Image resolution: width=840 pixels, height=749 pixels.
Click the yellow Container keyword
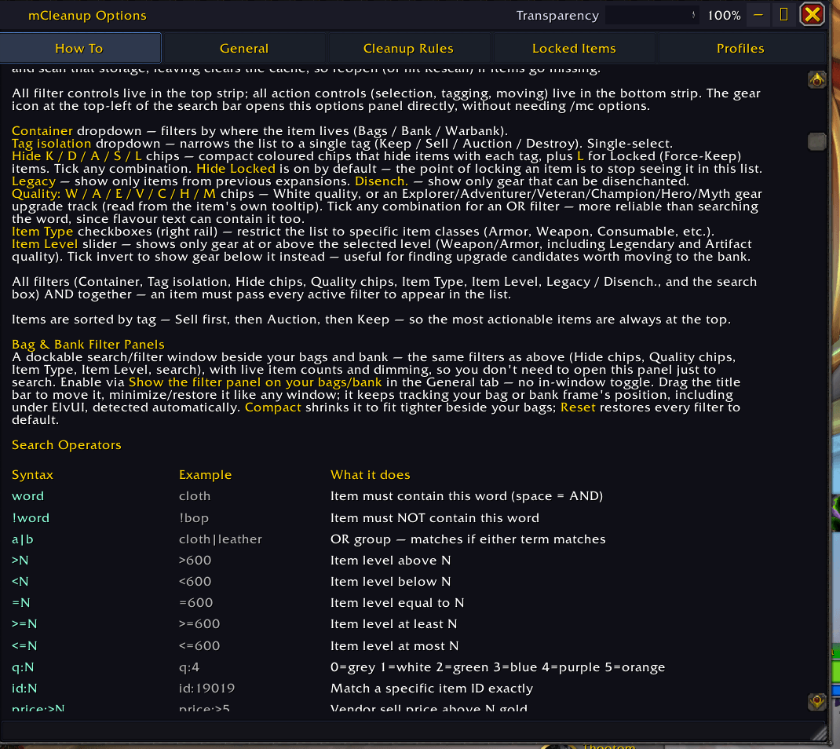coord(42,131)
